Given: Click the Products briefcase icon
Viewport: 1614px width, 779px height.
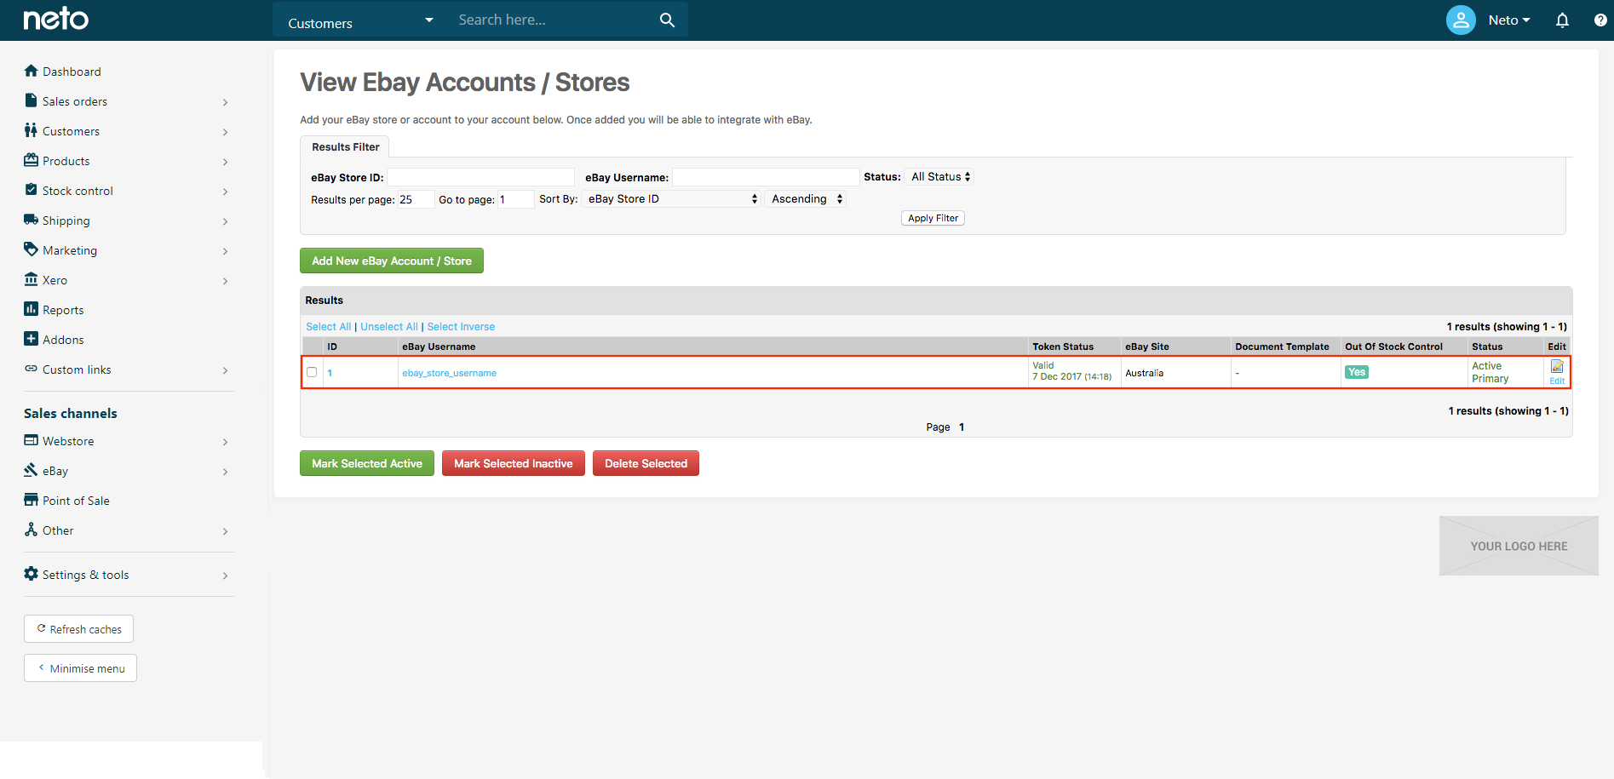Looking at the screenshot, I should [32, 160].
